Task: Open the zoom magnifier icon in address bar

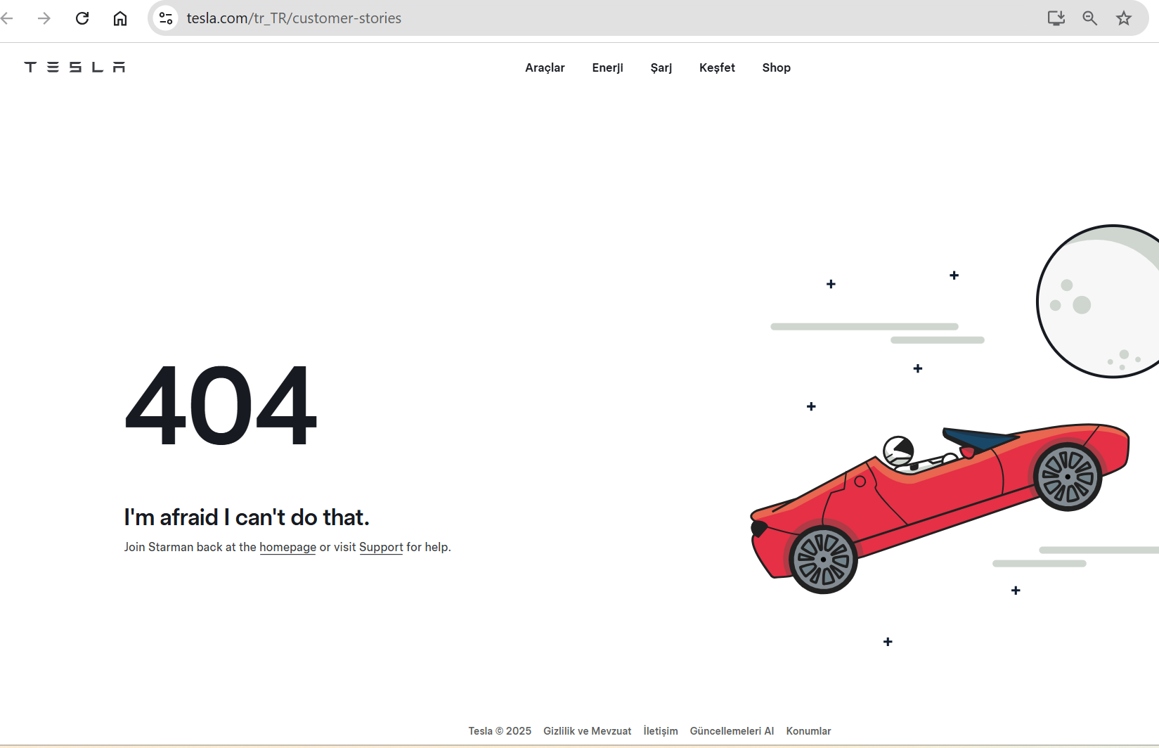Action: pos(1090,18)
